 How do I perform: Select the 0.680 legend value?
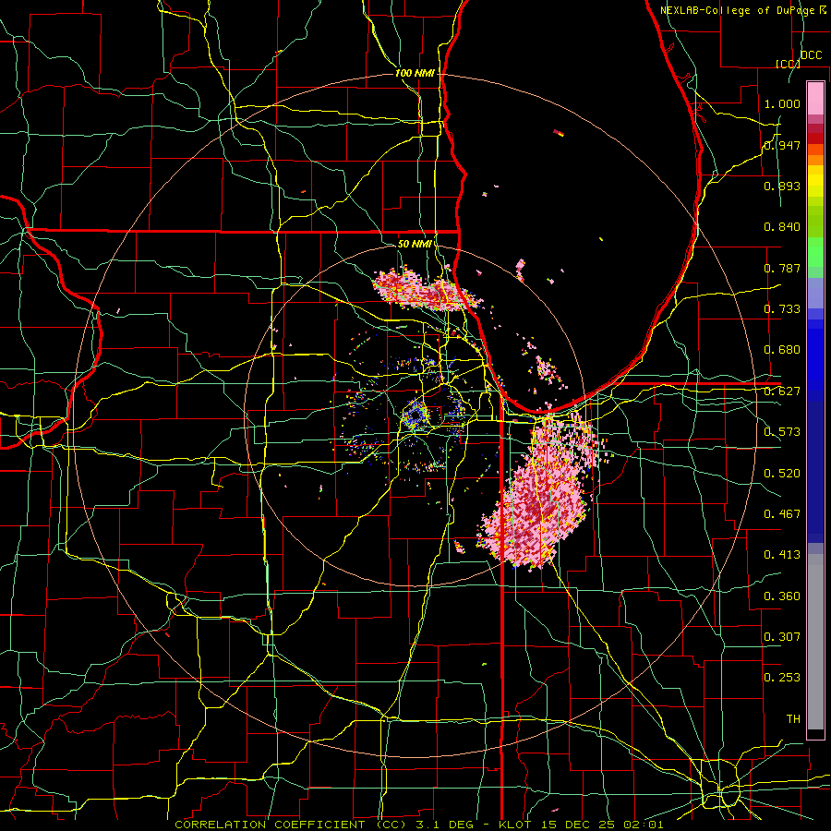(782, 350)
